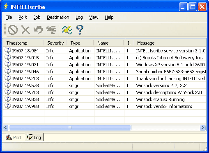Click message 'INTELLIscribe service version 3.1.0'
209x153 pixels.
point(171,51)
